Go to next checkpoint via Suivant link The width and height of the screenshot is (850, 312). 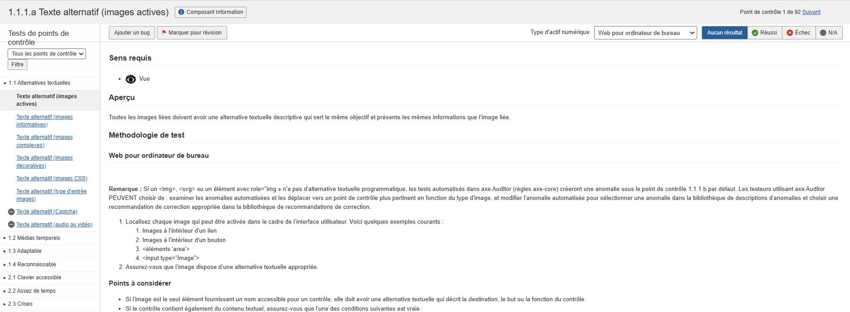[x=811, y=12]
